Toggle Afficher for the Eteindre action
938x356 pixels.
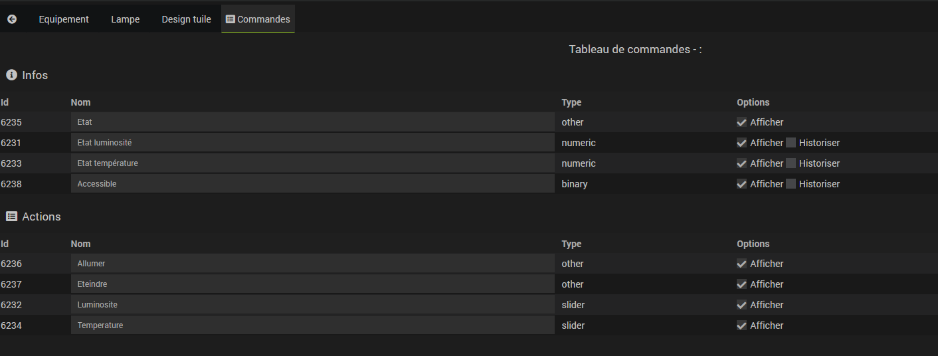(x=741, y=284)
